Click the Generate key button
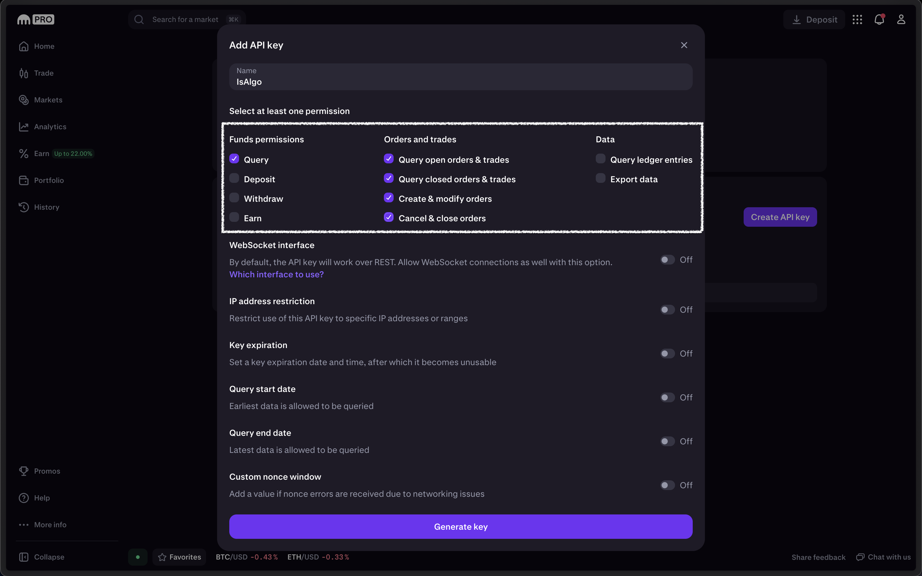This screenshot has height=576, width=922. tap(461, 527)
